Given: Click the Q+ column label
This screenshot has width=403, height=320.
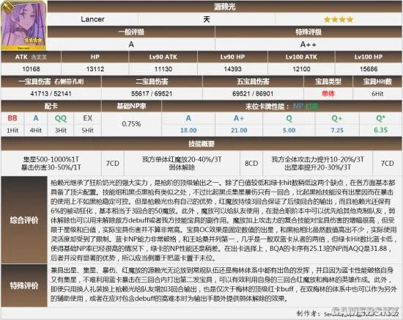Looking at the screenshot, I should (337, 118).
